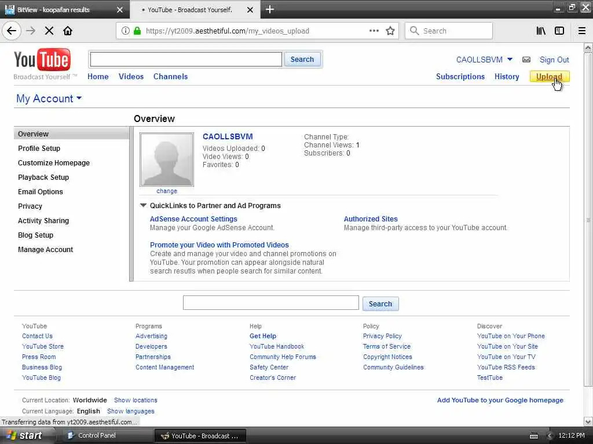This screenshot has width=593, height=444.
Task: Click the default profile avatar picture
Action: (167, 159)
